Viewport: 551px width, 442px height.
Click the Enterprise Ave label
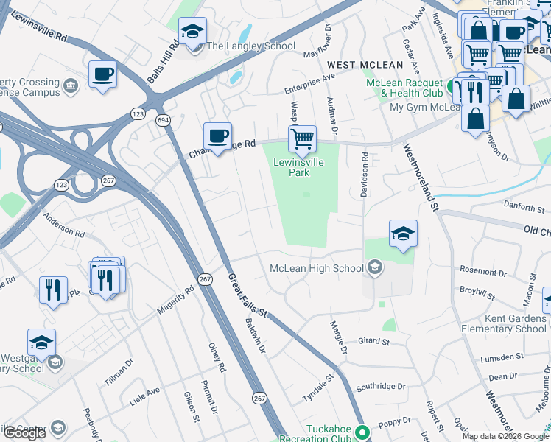click(310, 84)
